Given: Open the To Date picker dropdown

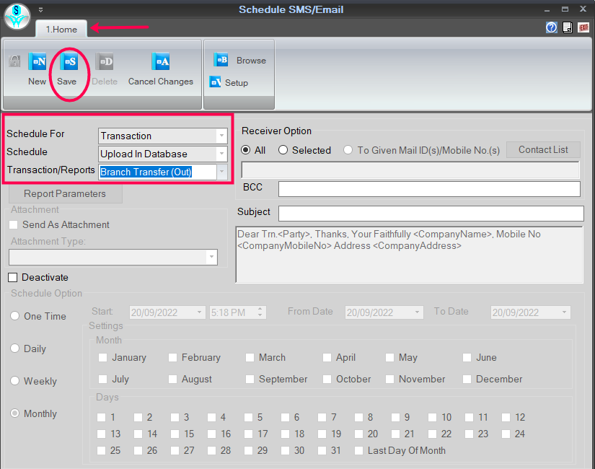Looking at the screenshot, I should click(x=564, y=312).
